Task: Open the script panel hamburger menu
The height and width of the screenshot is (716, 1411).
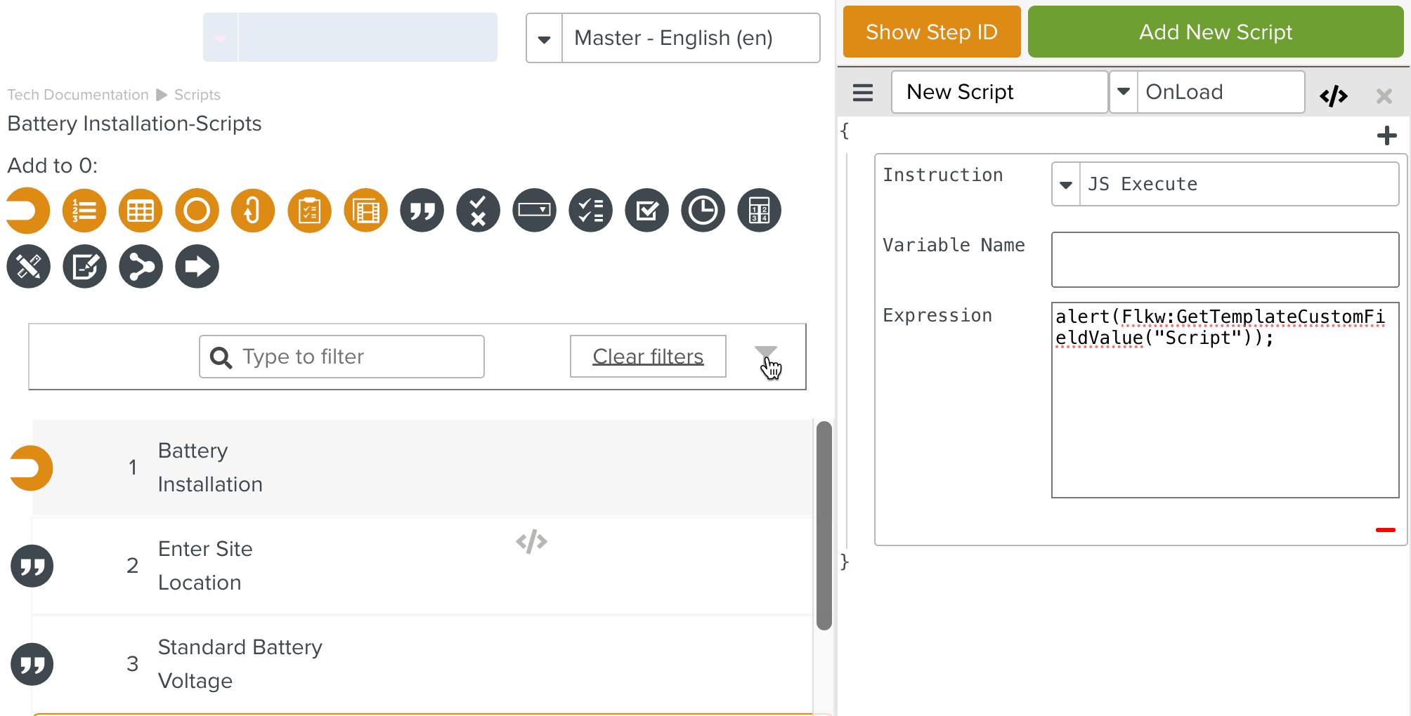Action: 861,92
